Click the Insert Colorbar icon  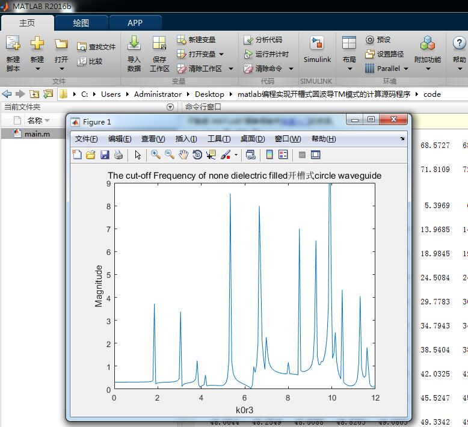[269, 155]
